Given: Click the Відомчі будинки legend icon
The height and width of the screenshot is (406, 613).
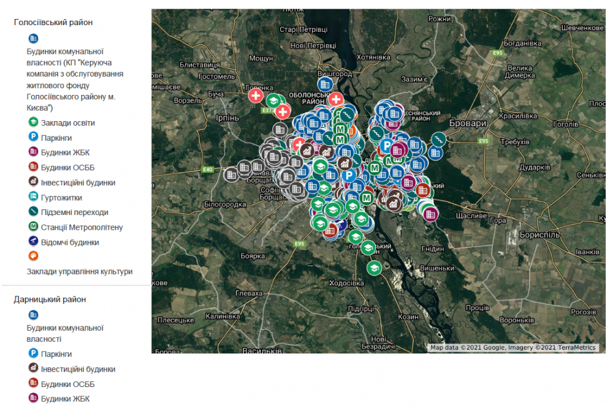Looking at the screenshot, I should (33, 242).
